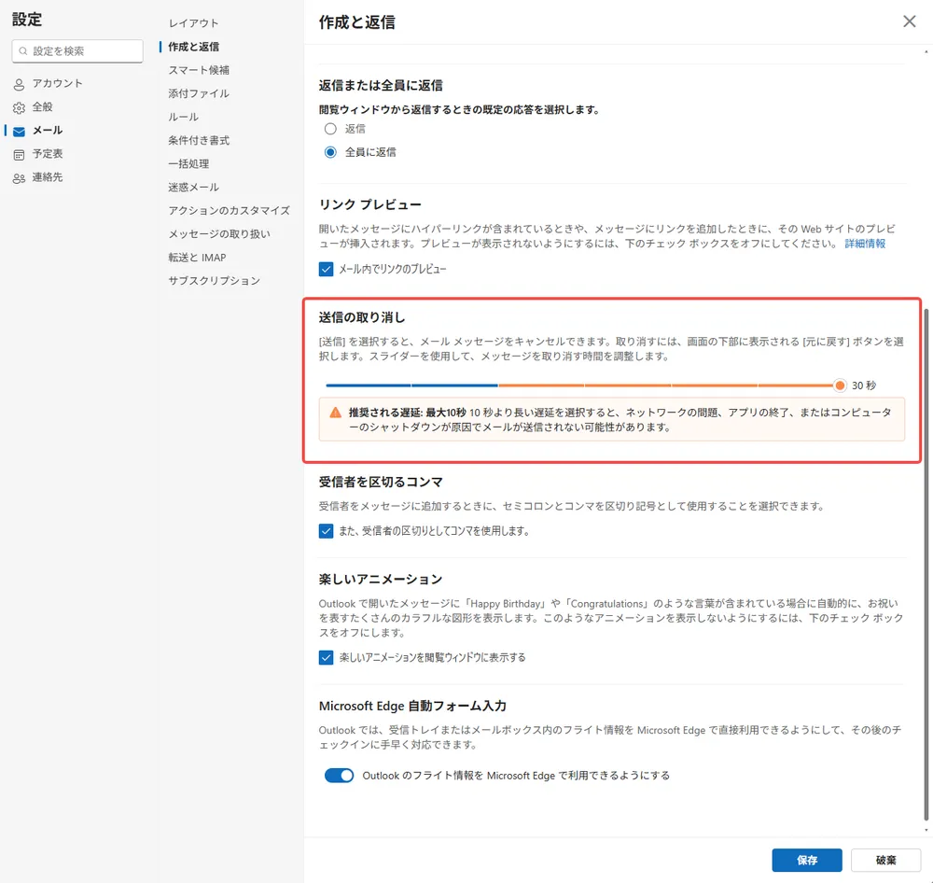The height and width of the screenshot is (883, 933).
Task: Open 予定表 using the calendar icon
Action: pyautogui.click(x=17, y=153)
